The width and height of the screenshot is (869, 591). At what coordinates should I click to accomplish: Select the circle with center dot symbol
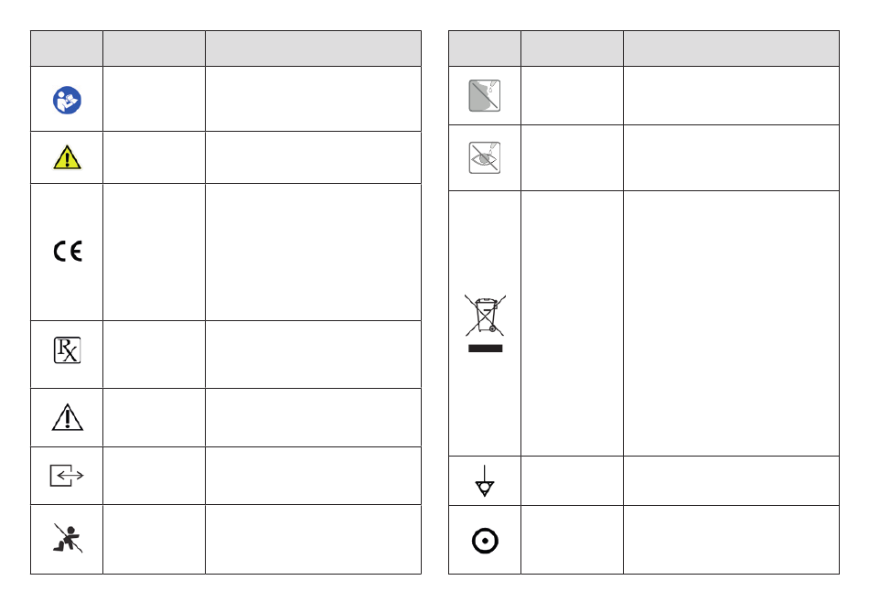[485, 541]
